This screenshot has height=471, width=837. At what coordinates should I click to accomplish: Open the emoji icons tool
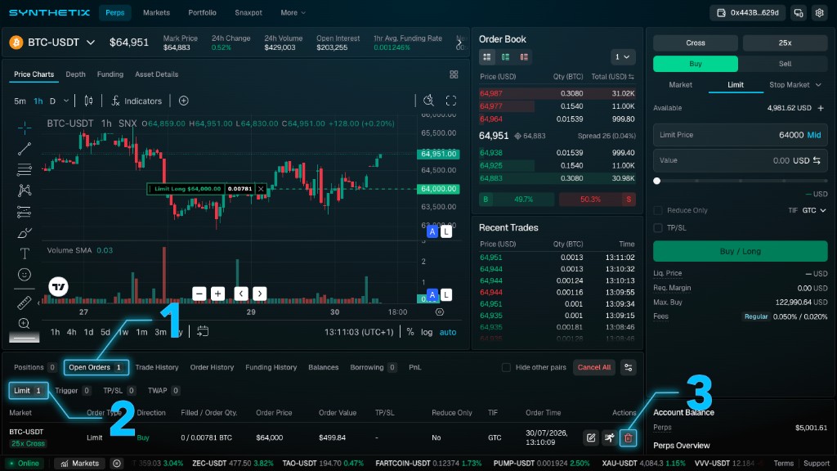(x=24, y=275)
